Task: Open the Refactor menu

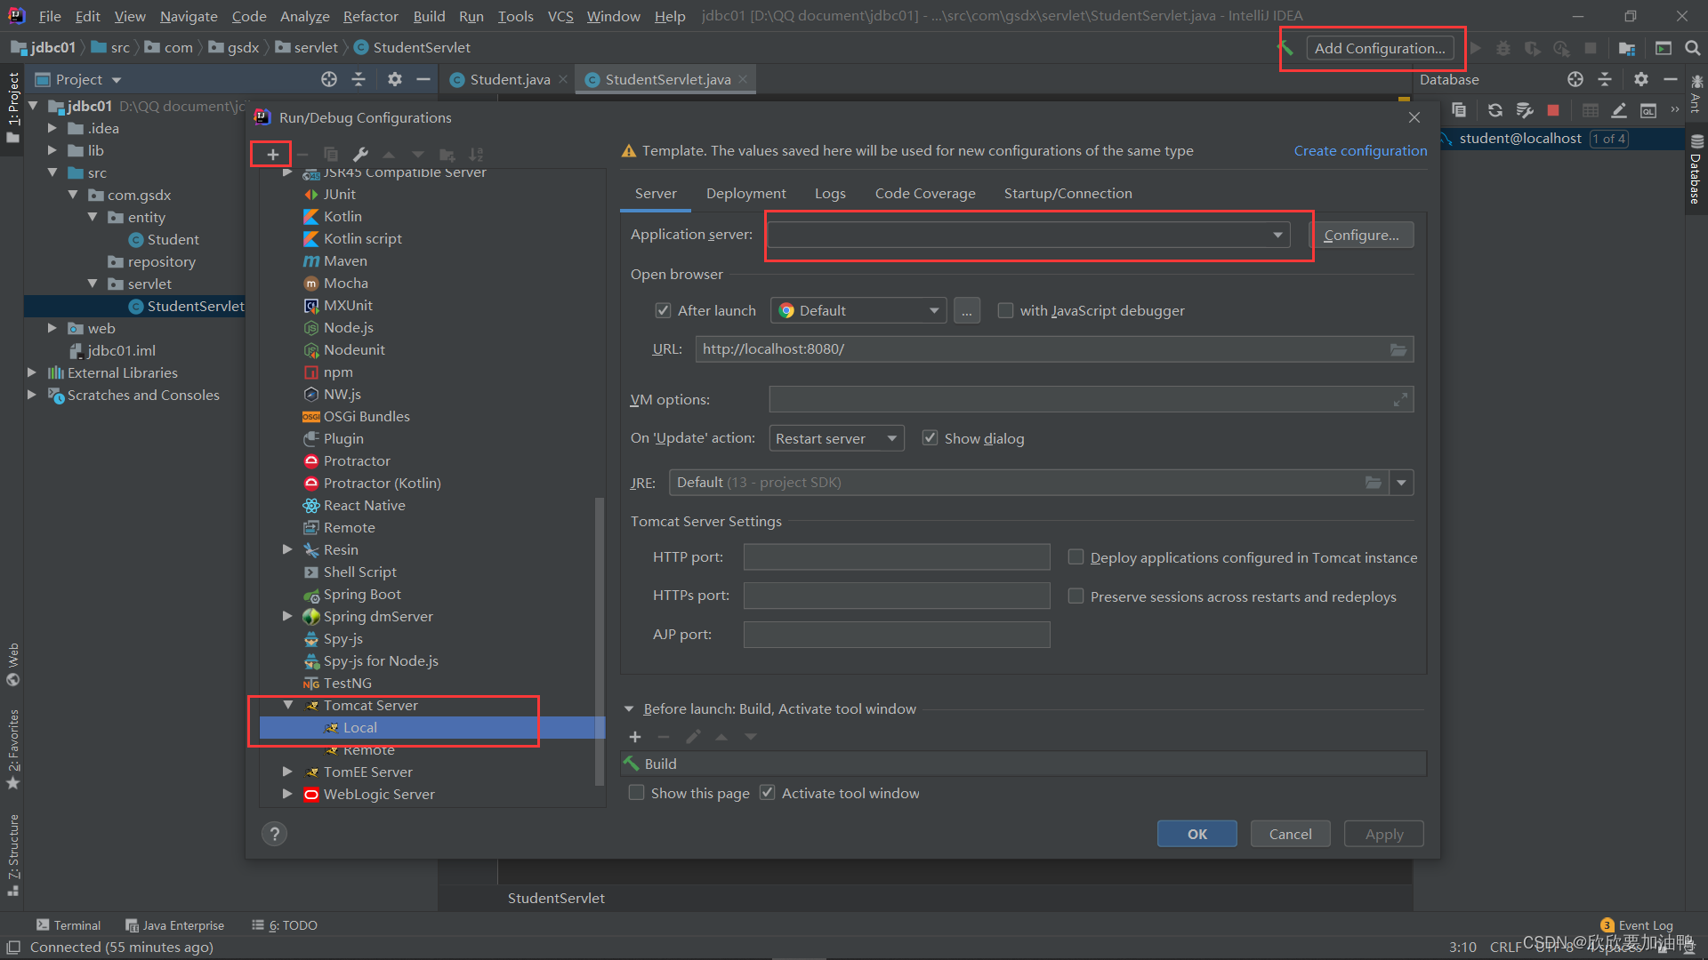Action: point(370,16)
